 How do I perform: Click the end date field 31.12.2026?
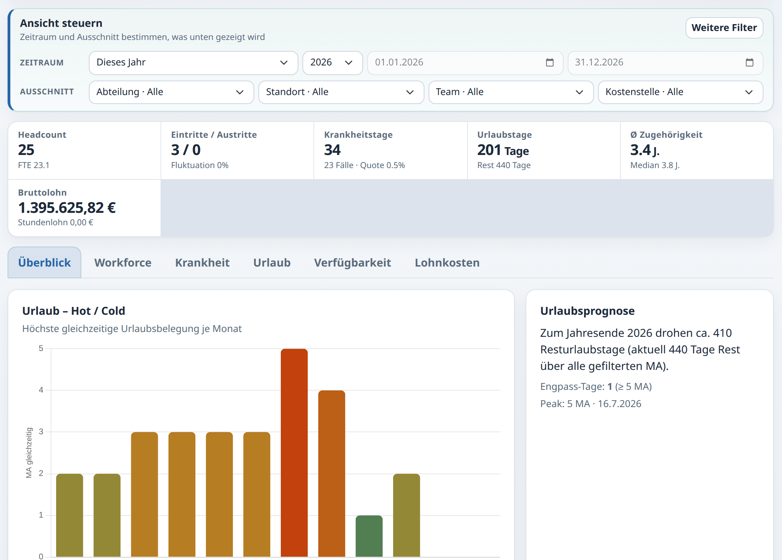pos(665,63)
